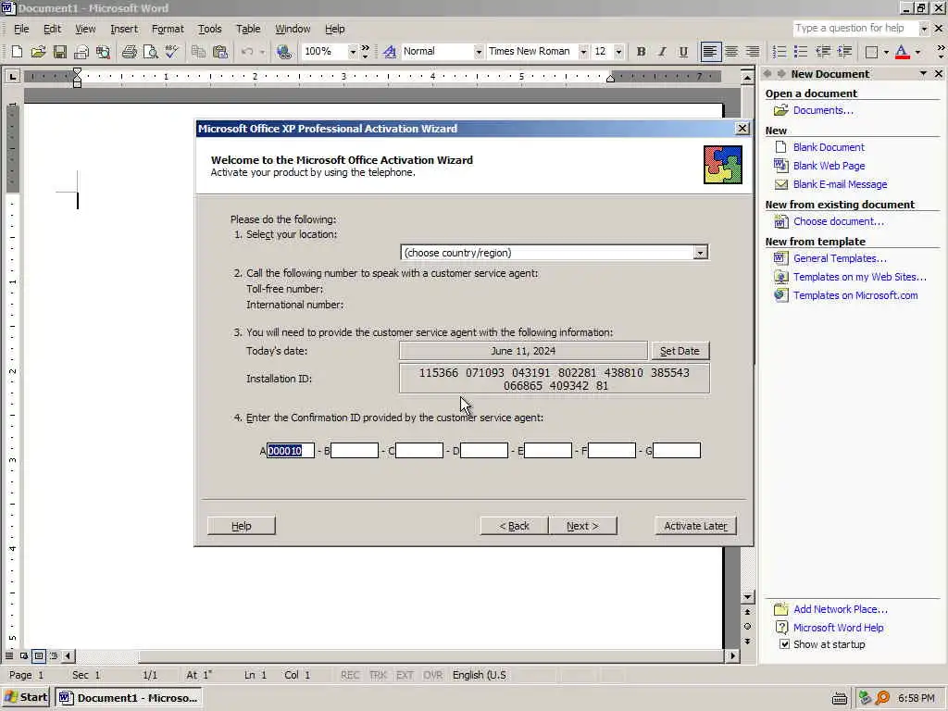
Task: Open the Undo history dropdown arrow
Action: pyautogui.click(x=262, y=52)
